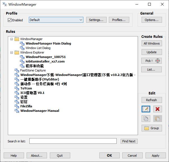Select the WindowManager Main Dialog rule text
Viewport: 169px width, 162px height.
(48, 43)
